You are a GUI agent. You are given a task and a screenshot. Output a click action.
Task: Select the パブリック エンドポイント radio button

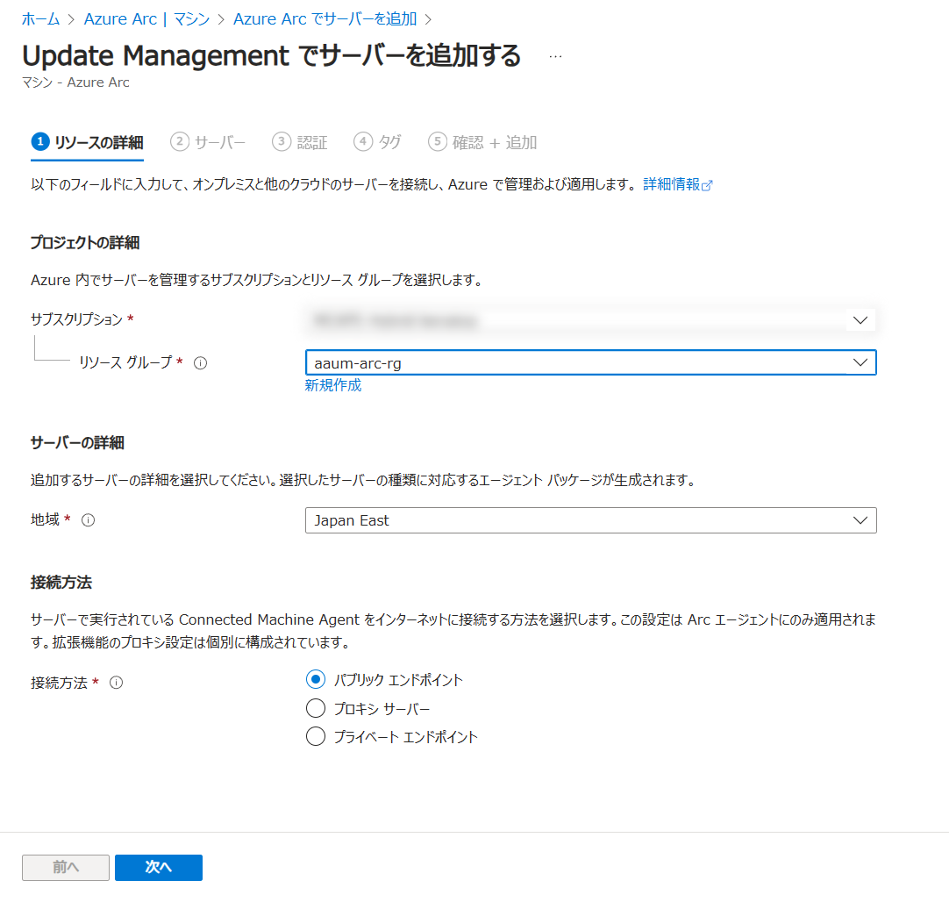(316, 679)
